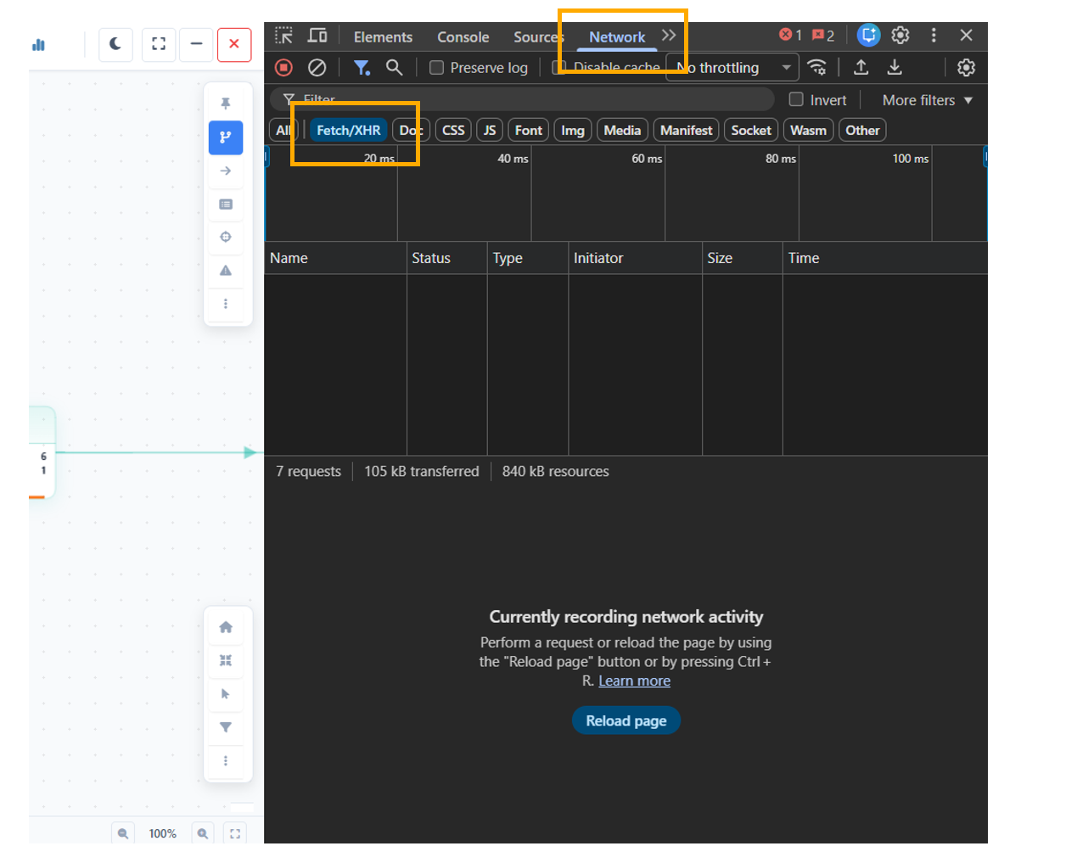
Task: Show more DevTools tabs chevron
Action: [669, 36]
